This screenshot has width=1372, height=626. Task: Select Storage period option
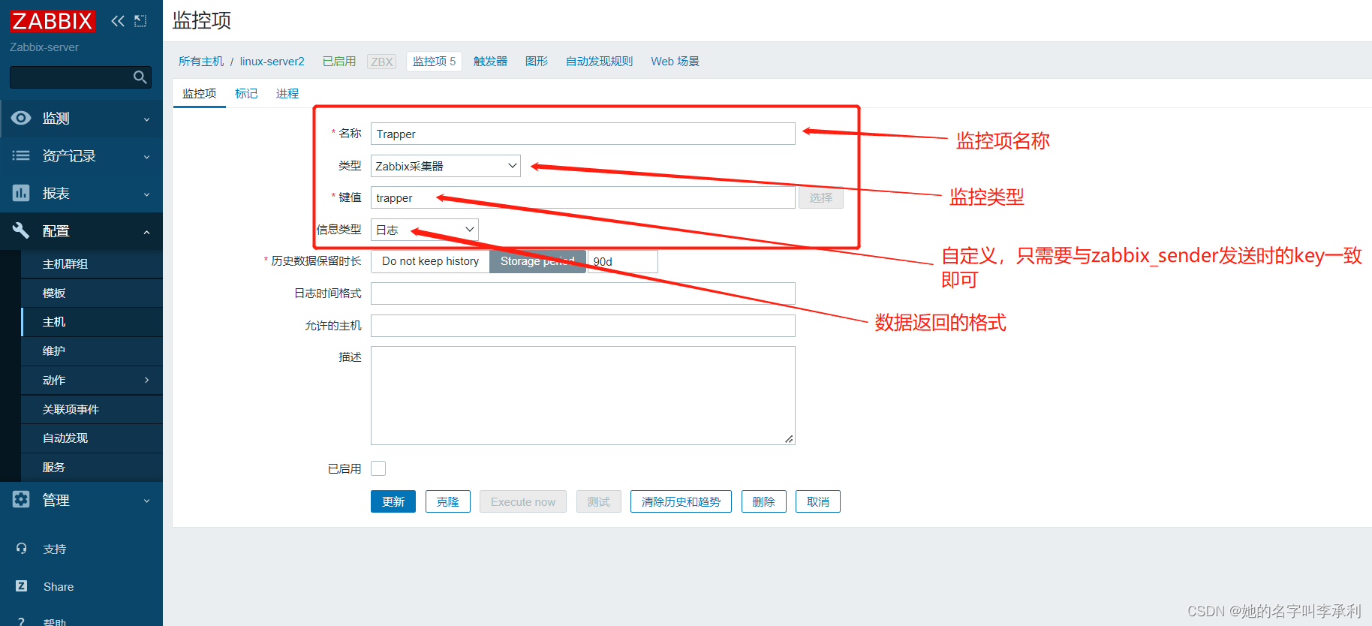[537, 261]
